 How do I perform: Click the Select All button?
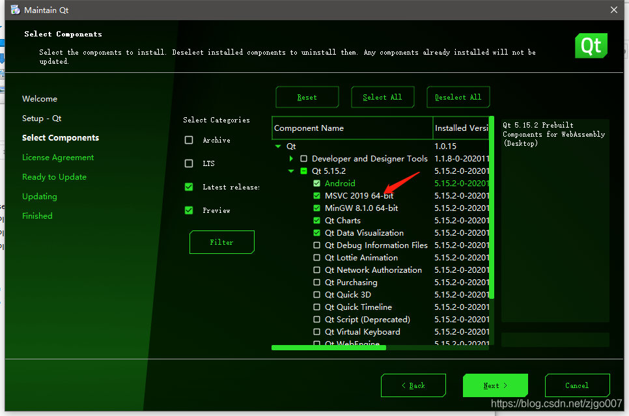(383, 97)
